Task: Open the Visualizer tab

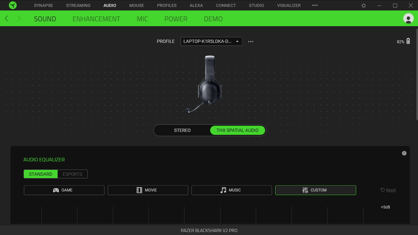Action: click(x=289, y=6)
